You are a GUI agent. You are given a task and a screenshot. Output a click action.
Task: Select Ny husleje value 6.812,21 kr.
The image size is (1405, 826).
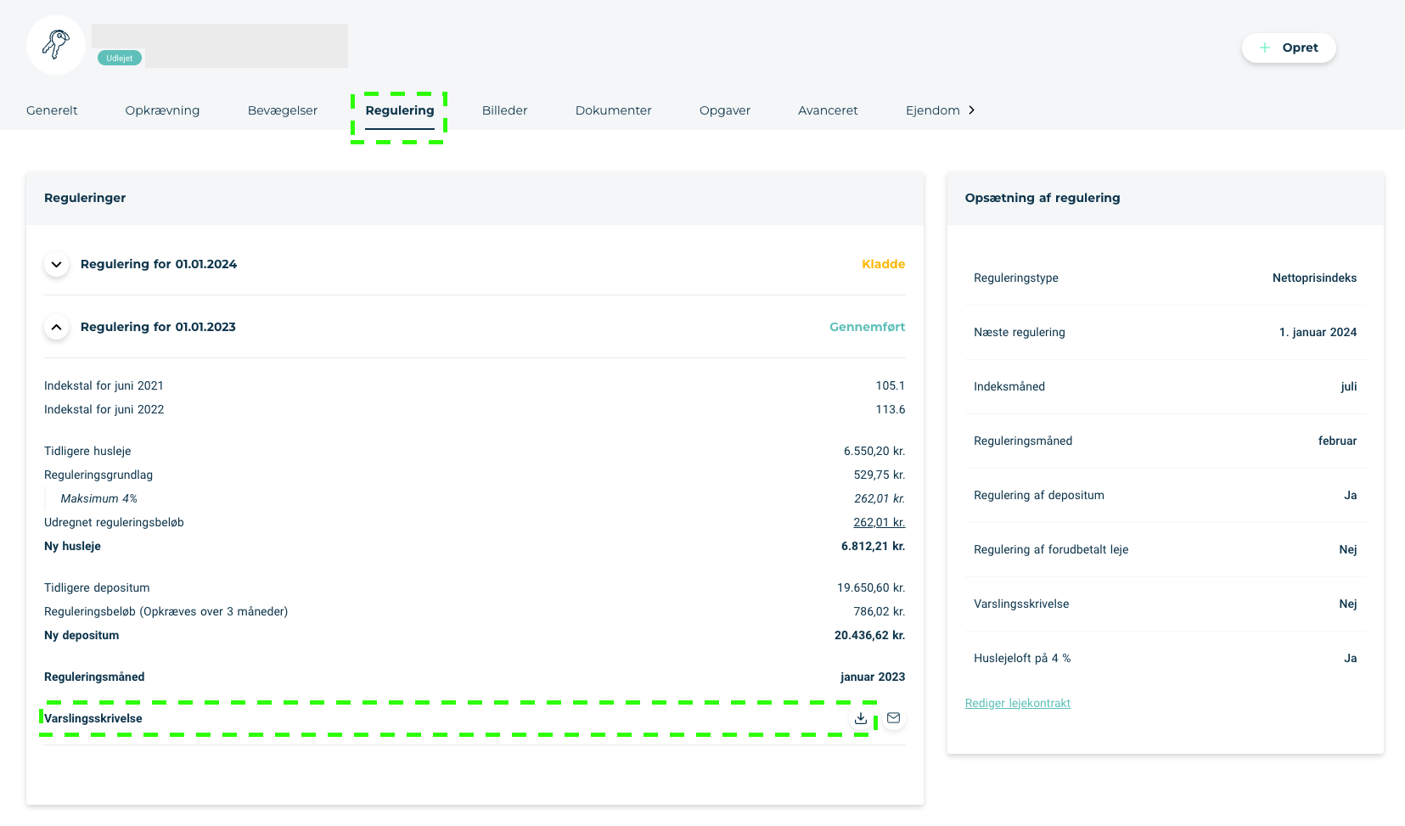[874, 546]
